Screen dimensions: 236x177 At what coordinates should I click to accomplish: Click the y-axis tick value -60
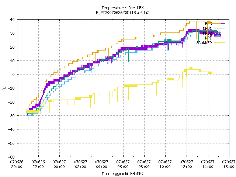tap(11, 157)
